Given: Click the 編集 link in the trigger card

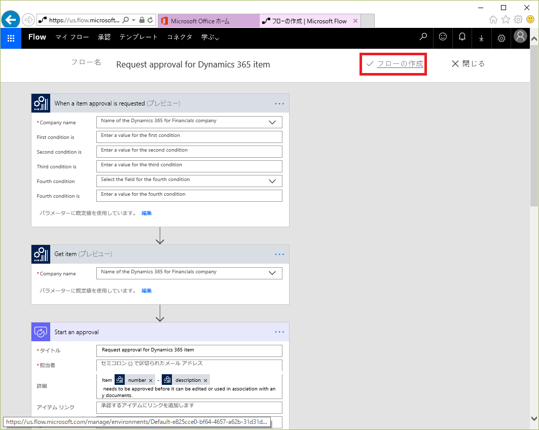Looking at the screenshot, I should click(147, 213).
